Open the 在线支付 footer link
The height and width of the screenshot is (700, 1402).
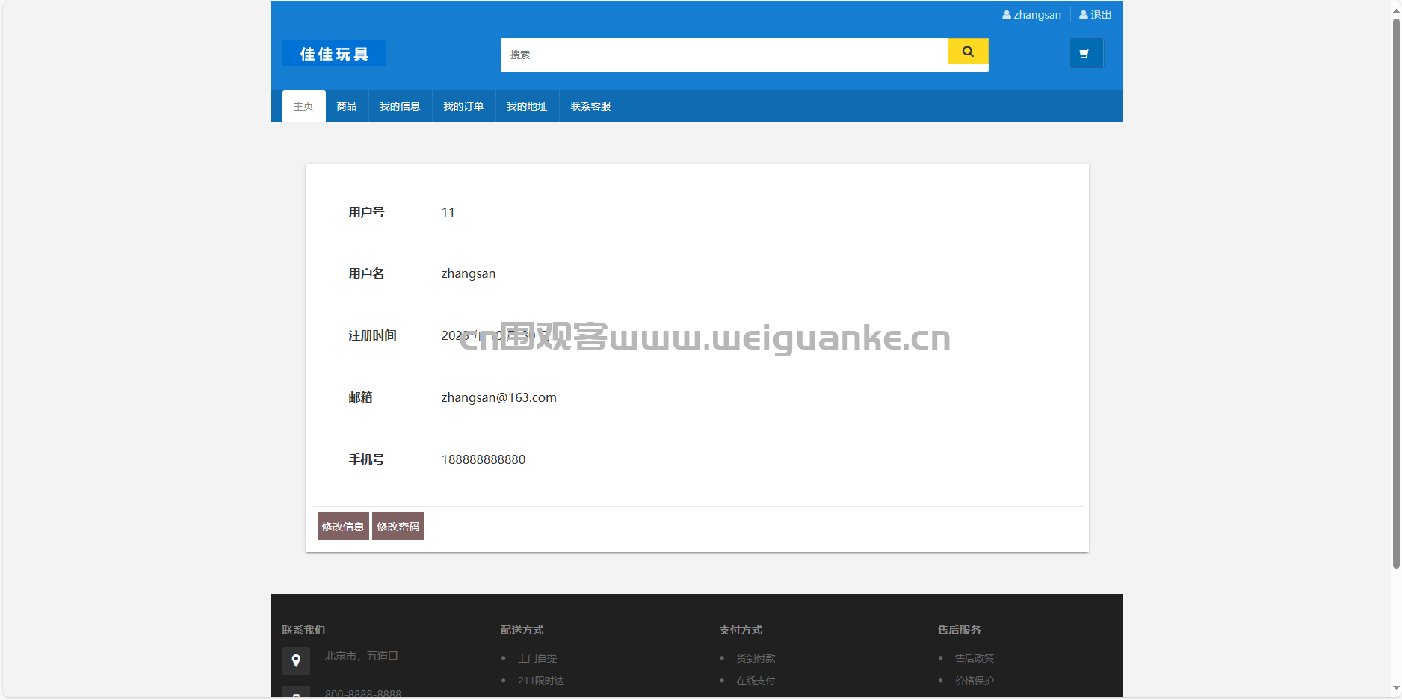click(x=756, y=681)
